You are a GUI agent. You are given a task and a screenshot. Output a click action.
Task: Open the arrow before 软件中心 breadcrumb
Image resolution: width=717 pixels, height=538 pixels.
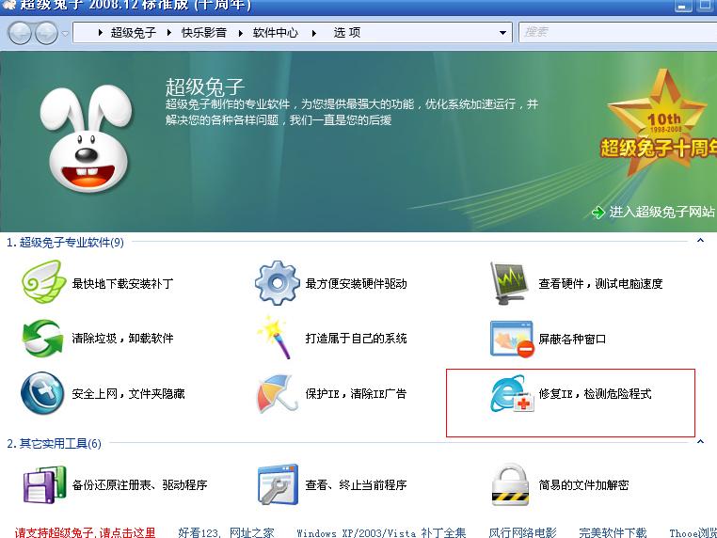click(241, 33)
